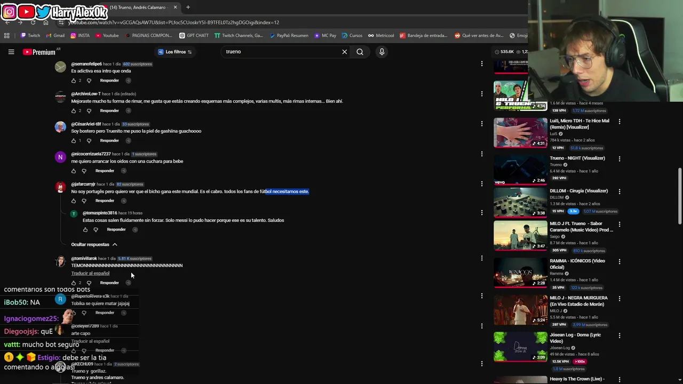This screenshot has width=683, height=384.
Task: Open DILLOM - Cirugía thumbnail
Action: [520, 203]
